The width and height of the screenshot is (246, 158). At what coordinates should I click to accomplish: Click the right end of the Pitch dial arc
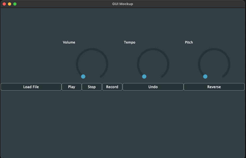(x=223, y=76)
